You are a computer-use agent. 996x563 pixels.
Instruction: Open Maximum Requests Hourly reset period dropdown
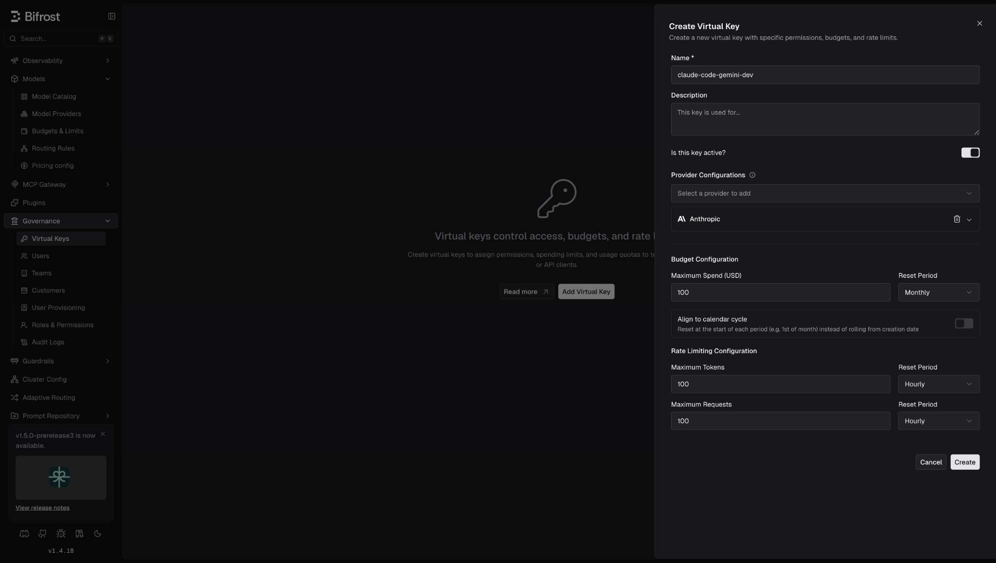click(939, 421)
